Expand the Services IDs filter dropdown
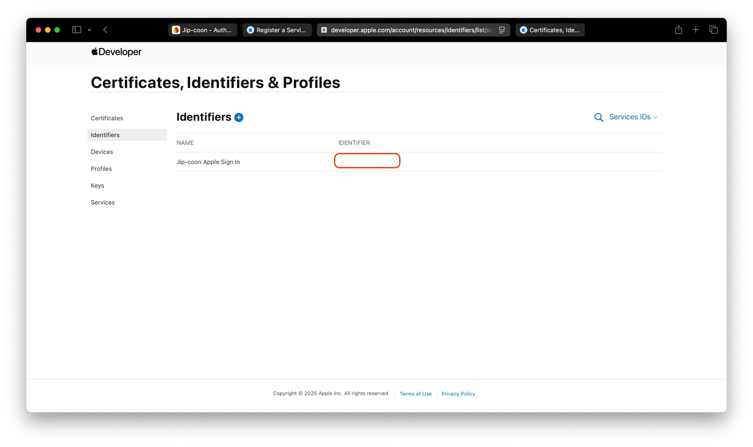The width and height of the screenshot is (753, 447). click(x=633, y=117)
